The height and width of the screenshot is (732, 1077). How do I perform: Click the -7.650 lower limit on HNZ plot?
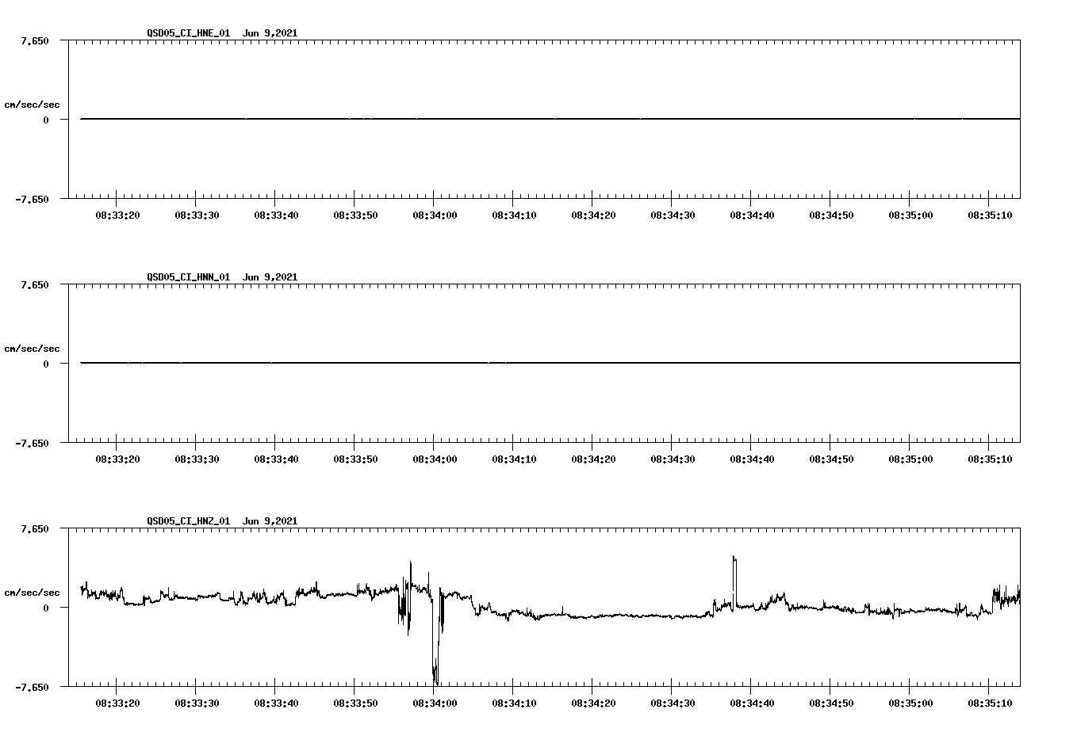click(x=32, y=688)
